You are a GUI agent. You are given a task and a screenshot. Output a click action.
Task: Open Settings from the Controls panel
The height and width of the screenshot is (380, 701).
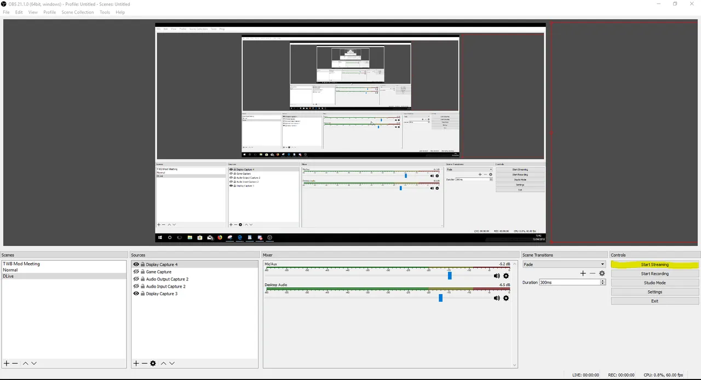coord(655,292)
